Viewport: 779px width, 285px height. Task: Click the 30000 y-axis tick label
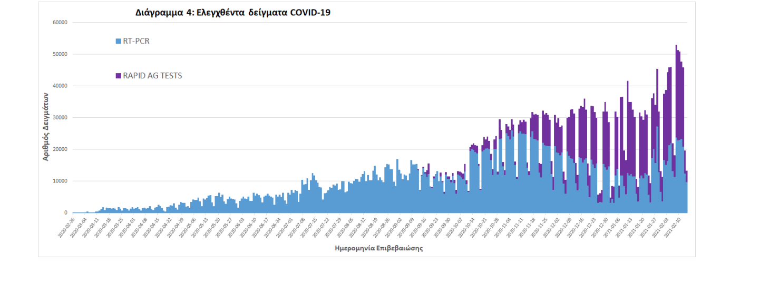[59, 118]
